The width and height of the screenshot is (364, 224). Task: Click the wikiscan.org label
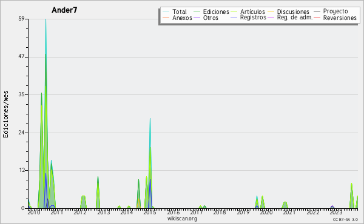tap(182, 219)
